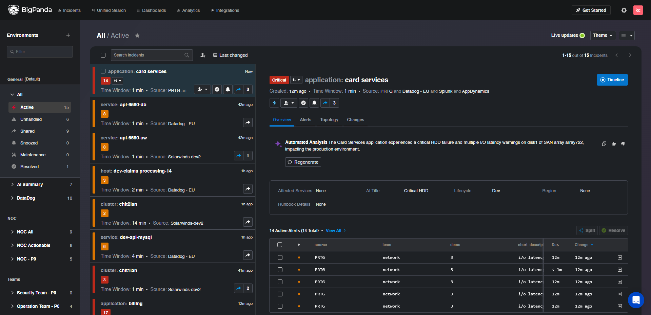Open Unified Search
The height and width of the screenshot is (315, 651).
point(109,10)
